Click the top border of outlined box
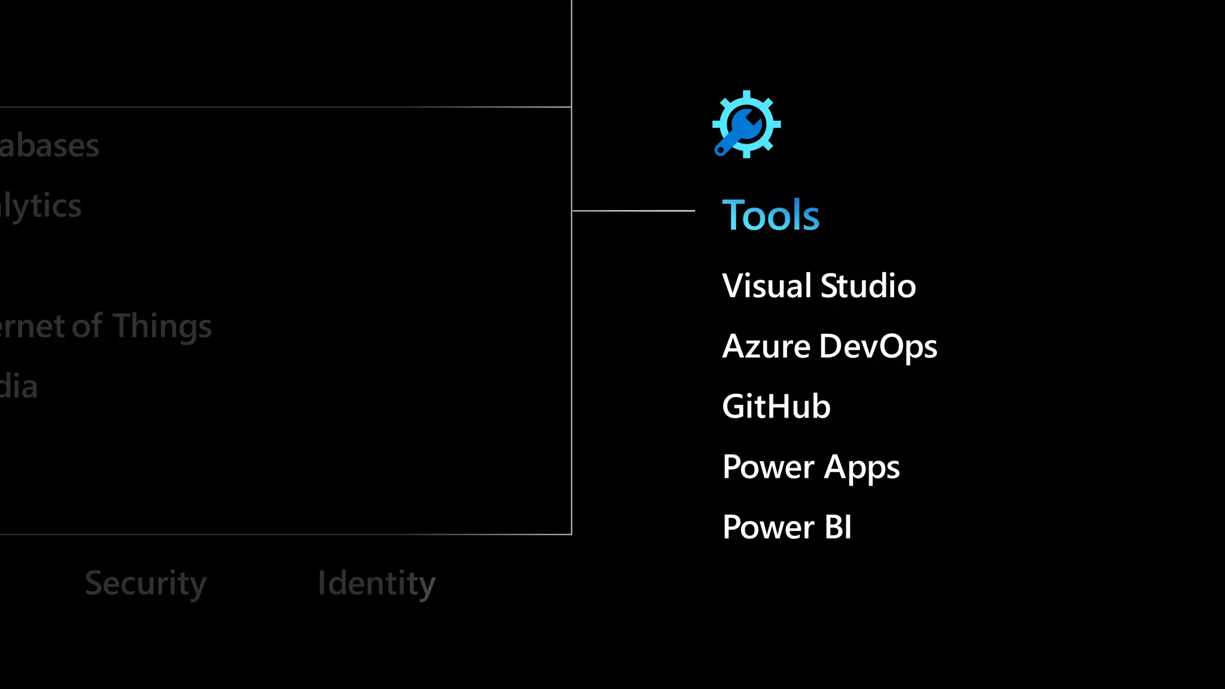The image size is (1225, 689). (x=287, y=107)
